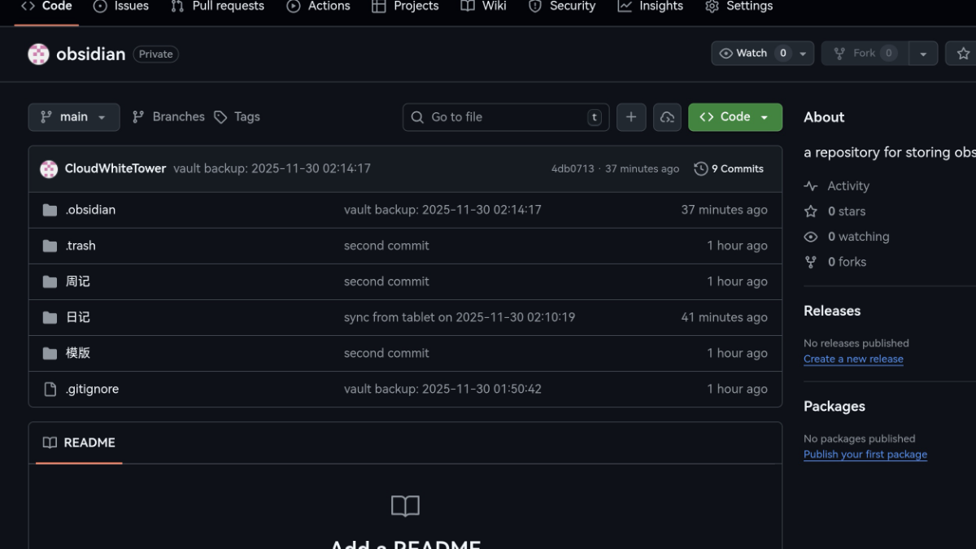The width and height of the screenshot is (976, 549).
Task: Open the Wiki tab
Action: (x=483, y=7)
